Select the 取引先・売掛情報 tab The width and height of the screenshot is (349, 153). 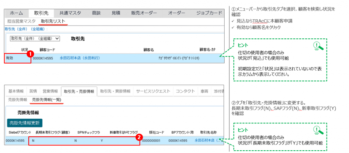tap(79, 91)
